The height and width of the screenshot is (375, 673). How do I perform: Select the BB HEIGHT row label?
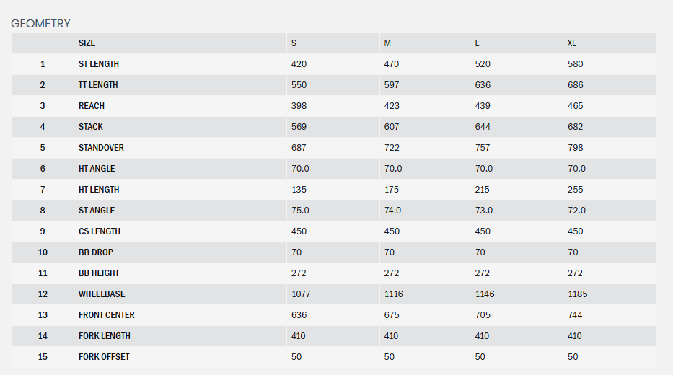pyautogui.click(x=99, y=273)
